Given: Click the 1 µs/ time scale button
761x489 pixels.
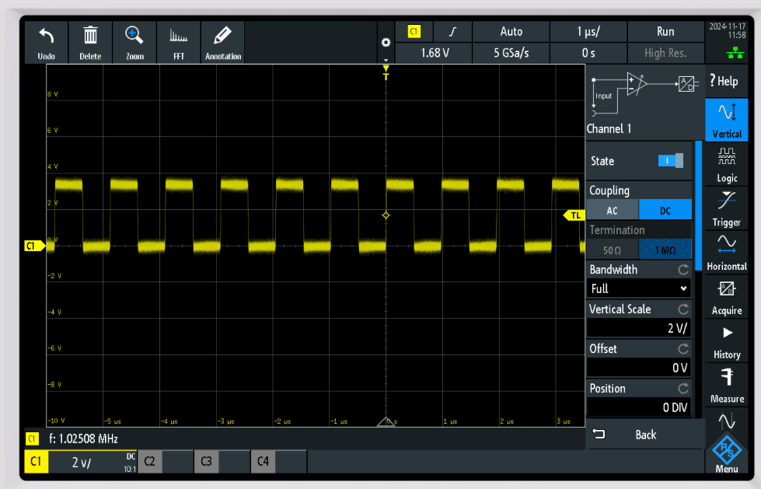Looking at the screenshot, I should click(x=588, y=32).
